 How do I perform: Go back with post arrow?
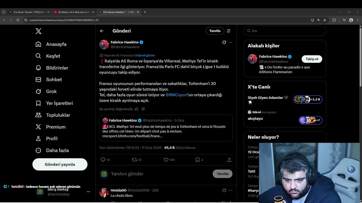tap(102, 31)
